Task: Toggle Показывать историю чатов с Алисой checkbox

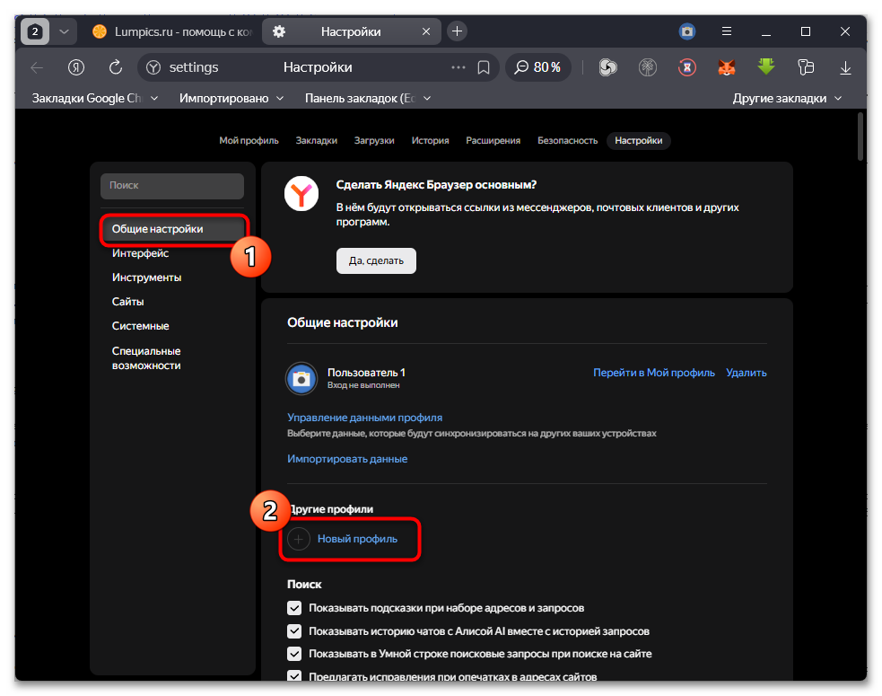Action: (294, 631)
